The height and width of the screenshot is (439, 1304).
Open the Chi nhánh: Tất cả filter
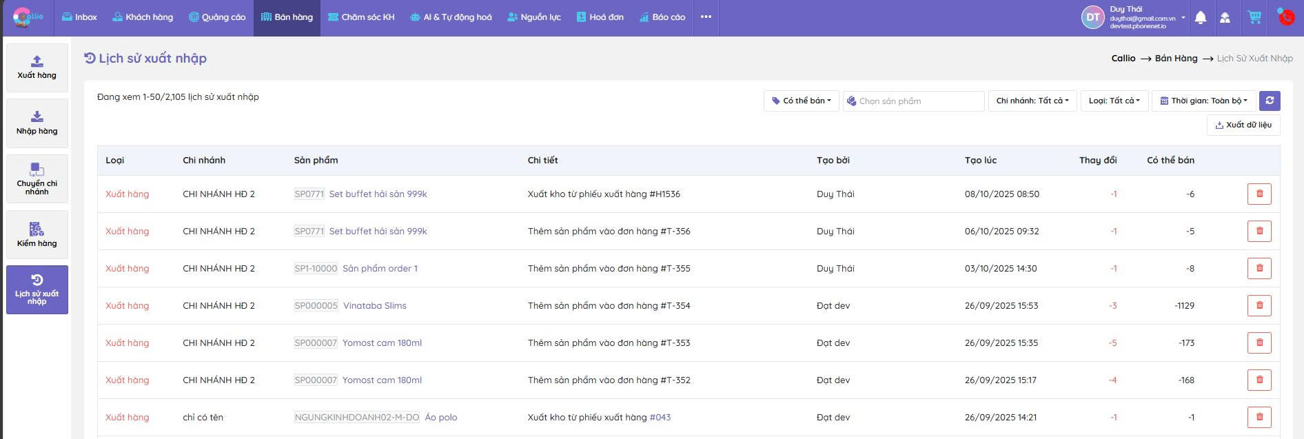click(x=1032, y=101)
